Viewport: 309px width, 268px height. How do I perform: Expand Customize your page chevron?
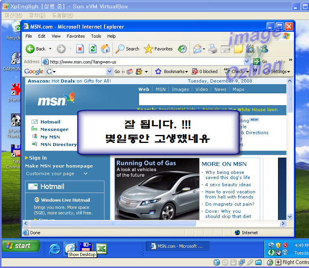pyautogui.click(x=85, y=174)
